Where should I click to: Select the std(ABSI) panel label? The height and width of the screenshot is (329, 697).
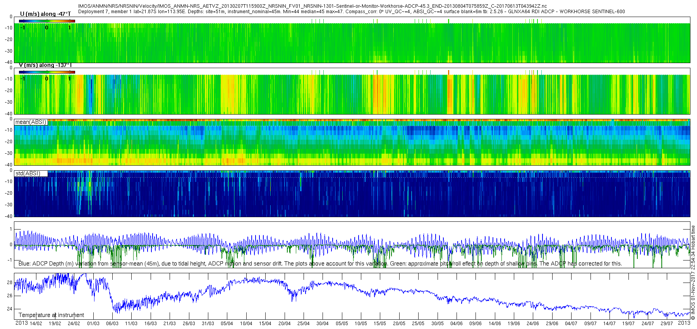[28, 173]
